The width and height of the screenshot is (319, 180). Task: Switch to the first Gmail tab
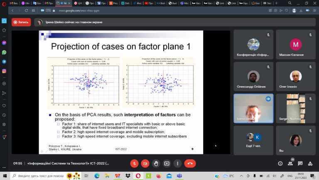[x=14, y=3]
